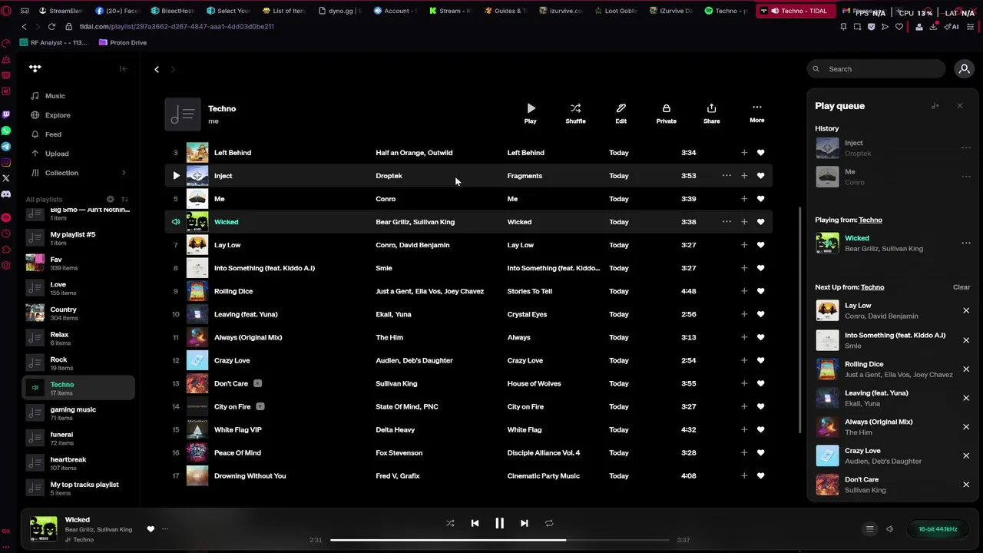Shuffle the Techno playlist
Screen dimensions: 983x553
pyautogui.click(x=575, y=113)
